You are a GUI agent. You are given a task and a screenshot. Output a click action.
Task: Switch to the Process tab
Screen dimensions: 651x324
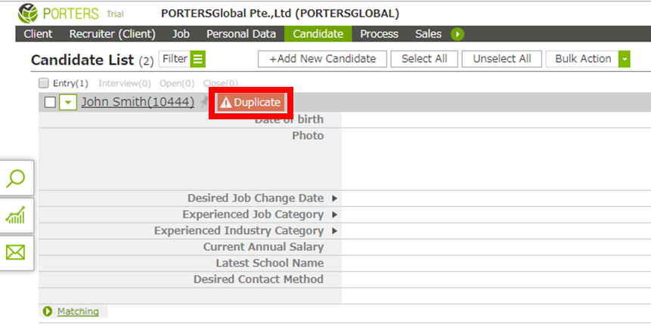tap(379, 34)
